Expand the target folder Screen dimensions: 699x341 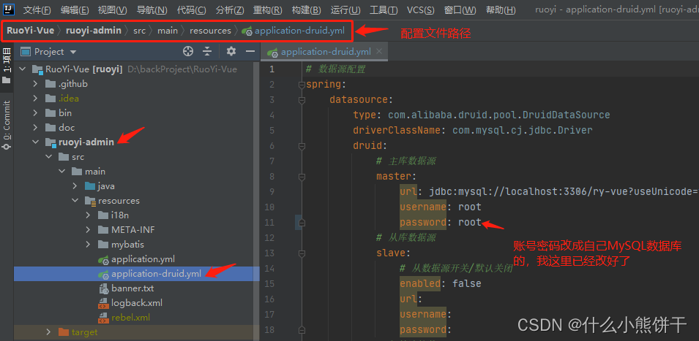tap(49, 332)
